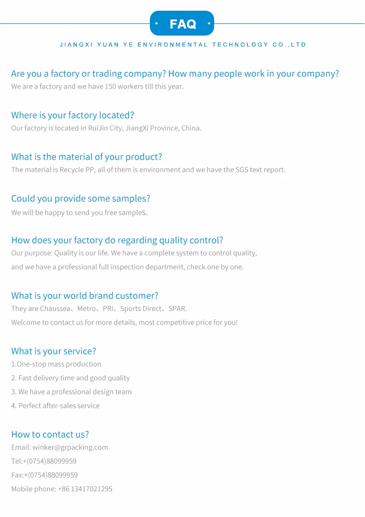Click the mobile phone number line

tap(62, 489)
